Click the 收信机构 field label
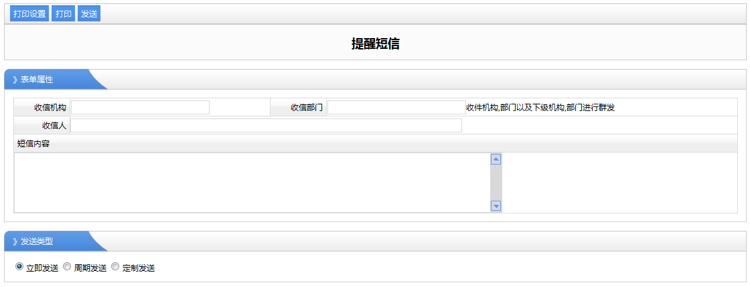This screenshot has height=287, width=750. tap(50, 108)
